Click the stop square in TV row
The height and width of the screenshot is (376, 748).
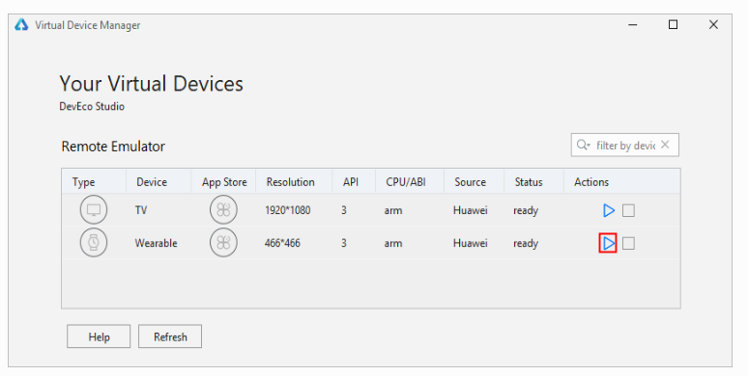click(628, 210)
